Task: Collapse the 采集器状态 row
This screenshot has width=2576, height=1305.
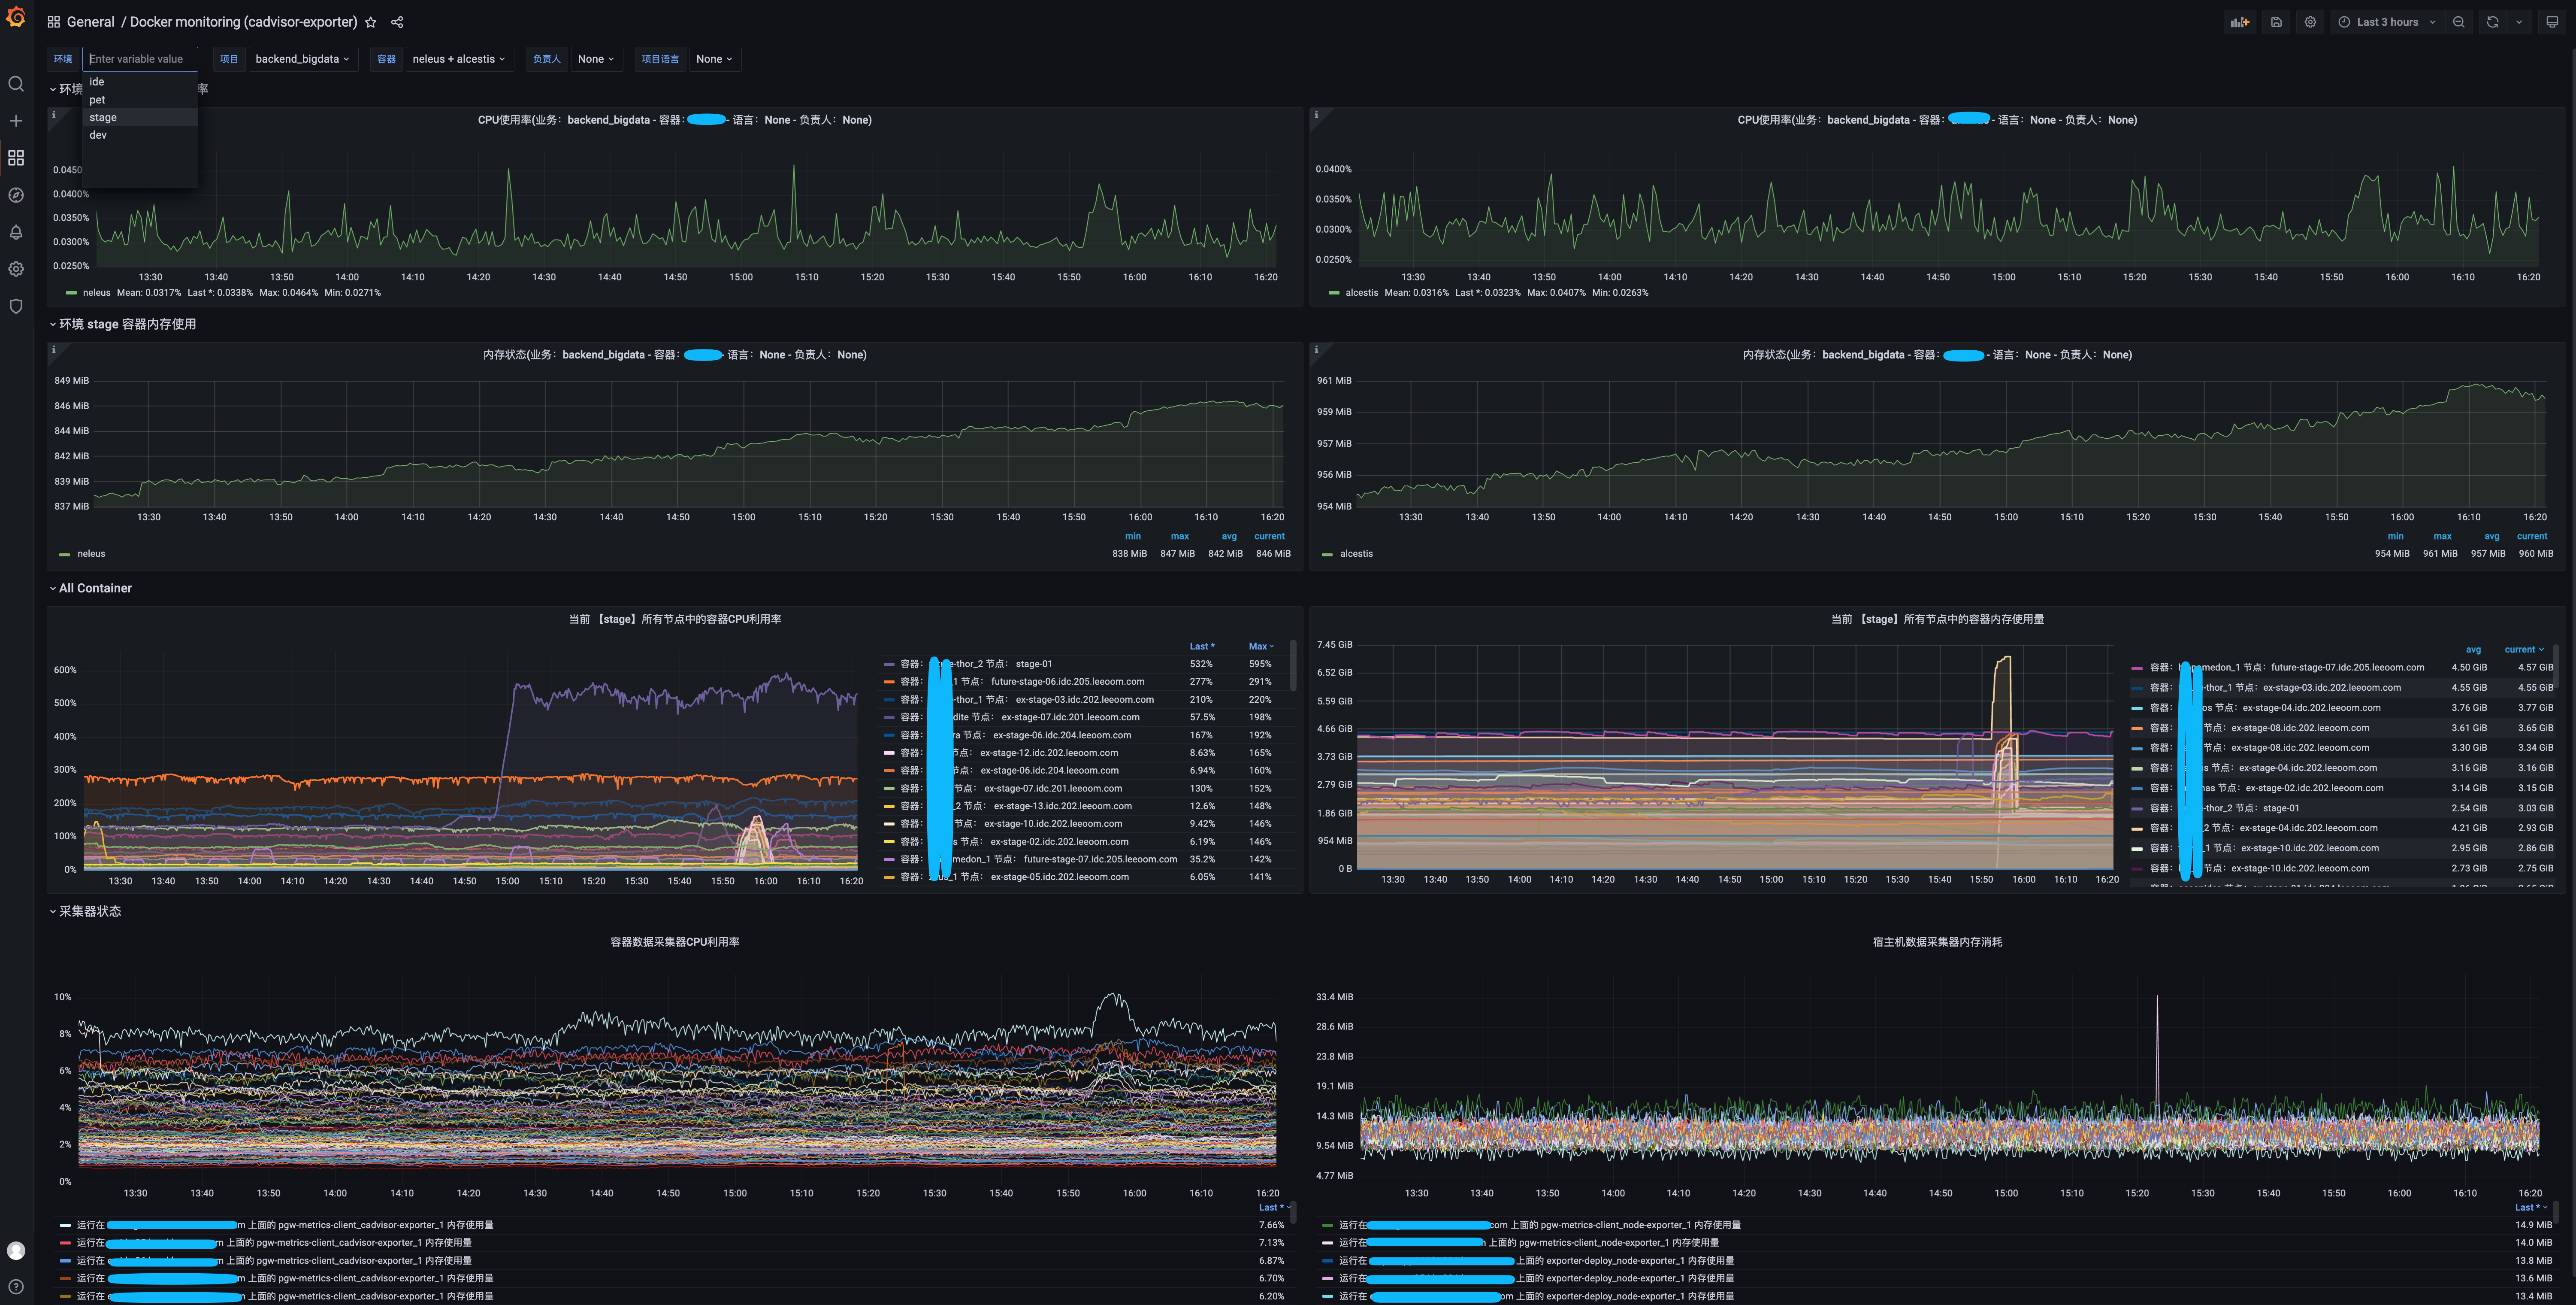Action: tap(86, 912)
